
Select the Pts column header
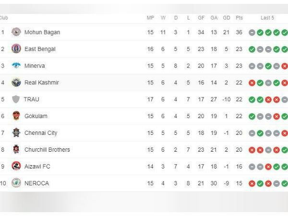click(x=239, y=18)
